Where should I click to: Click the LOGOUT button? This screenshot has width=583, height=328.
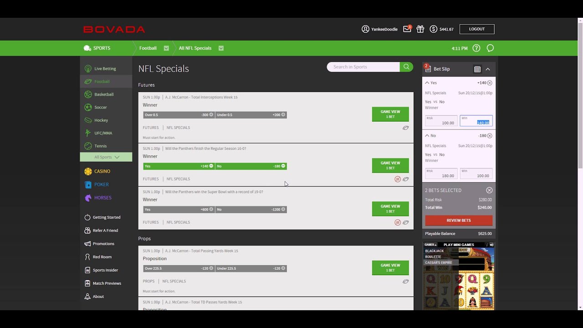click(477, 29)
